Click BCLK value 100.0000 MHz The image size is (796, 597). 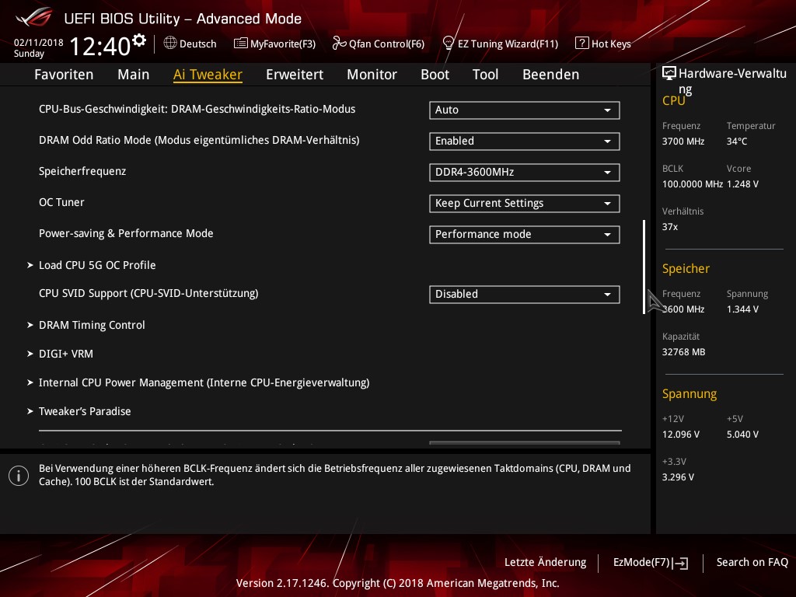(x=693, y=184)
